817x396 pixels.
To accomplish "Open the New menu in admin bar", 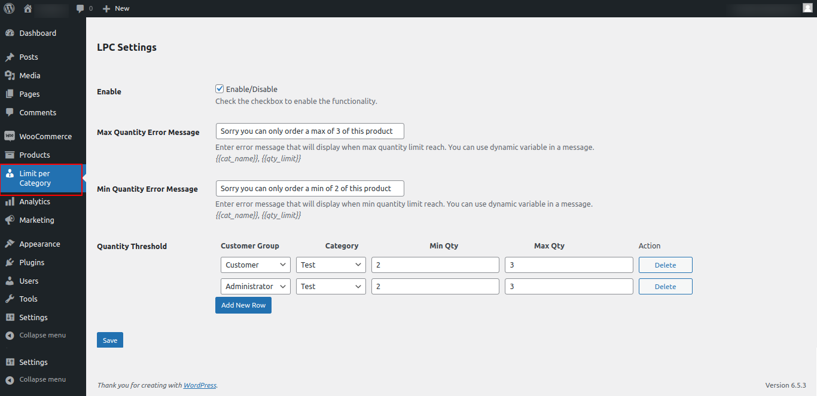I will pos(115,8).
